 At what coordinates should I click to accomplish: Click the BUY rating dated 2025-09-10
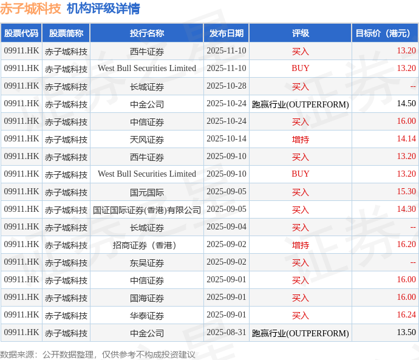301,174
